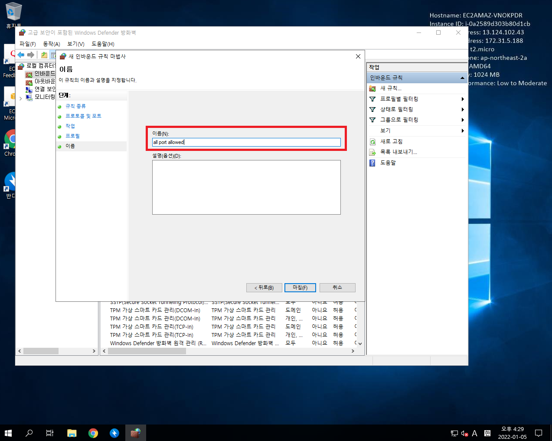Click the 새 규칙... action text
Image resolution: width=552 pixels, height=441 pixels.
(x=391, y=88)
